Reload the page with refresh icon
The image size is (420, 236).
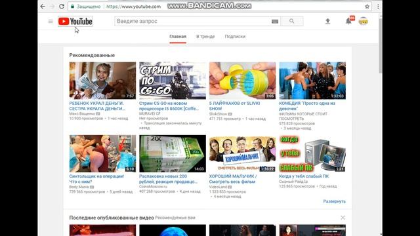[62, 7]
